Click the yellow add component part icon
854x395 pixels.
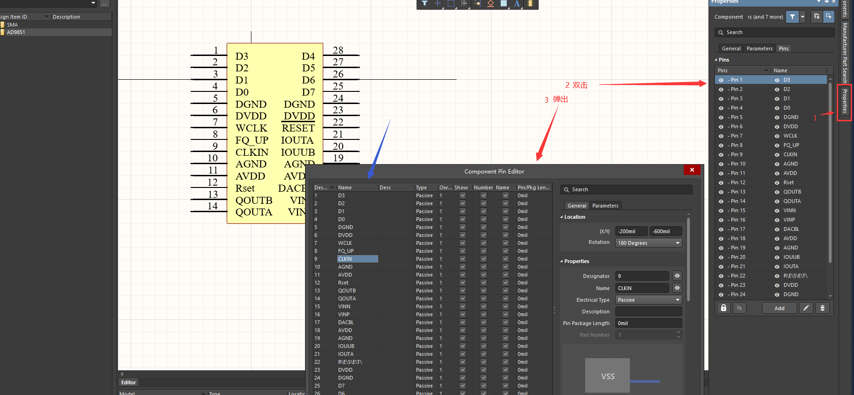click(530, 3)
